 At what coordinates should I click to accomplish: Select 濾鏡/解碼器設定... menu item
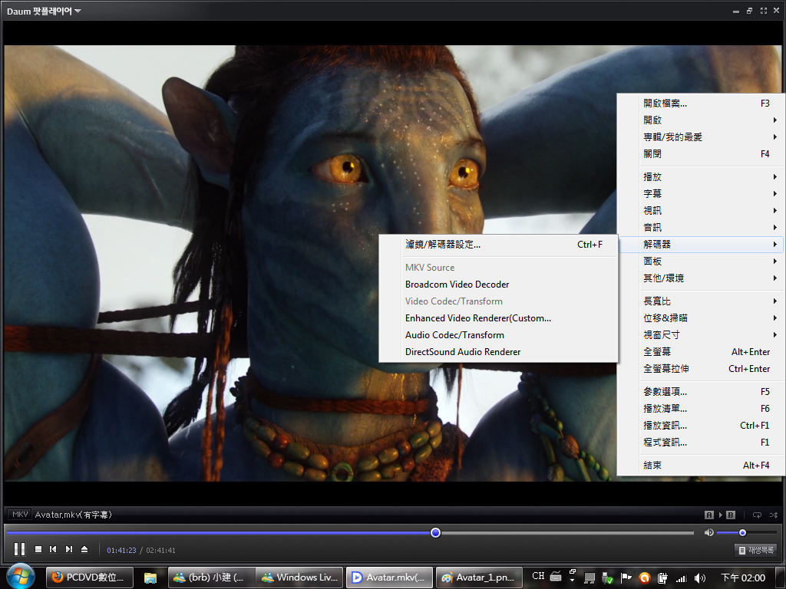pyautogui.click(x=443, y=245)
